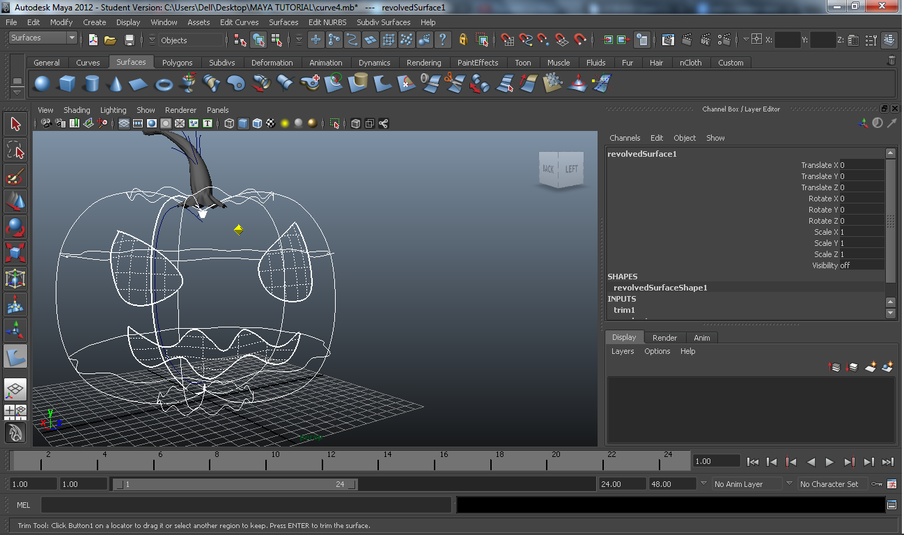Toggle use all lights yellow sphere icon
The width and height of the screenshot is (904, 535).
pos(285,123)
